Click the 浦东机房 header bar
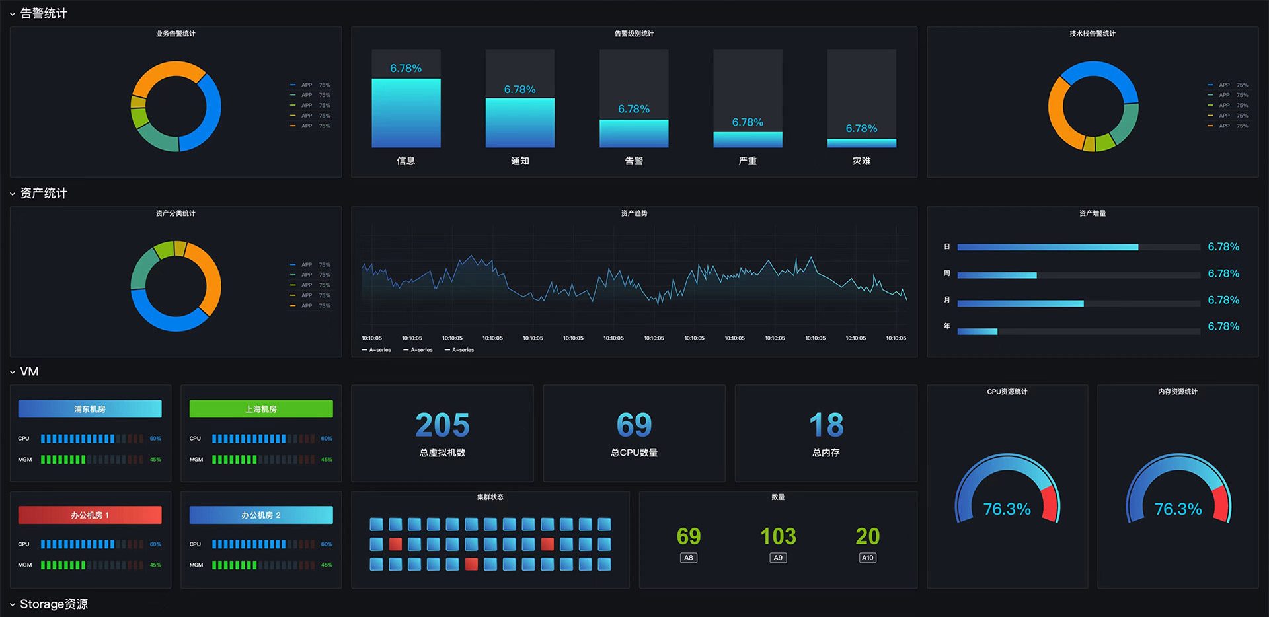This screenshot has height=617, width=1269. click(90, 409)
